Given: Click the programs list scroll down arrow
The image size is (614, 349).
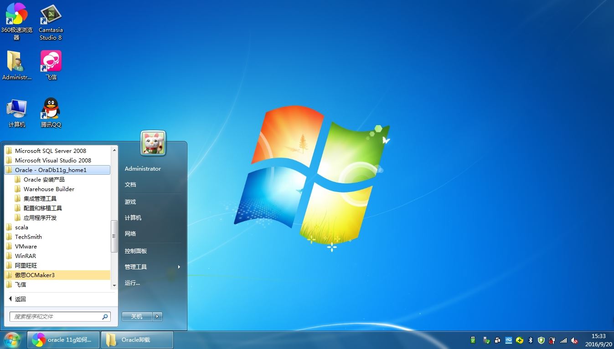Looking at the screenshot, I should [x=114, y=285].
